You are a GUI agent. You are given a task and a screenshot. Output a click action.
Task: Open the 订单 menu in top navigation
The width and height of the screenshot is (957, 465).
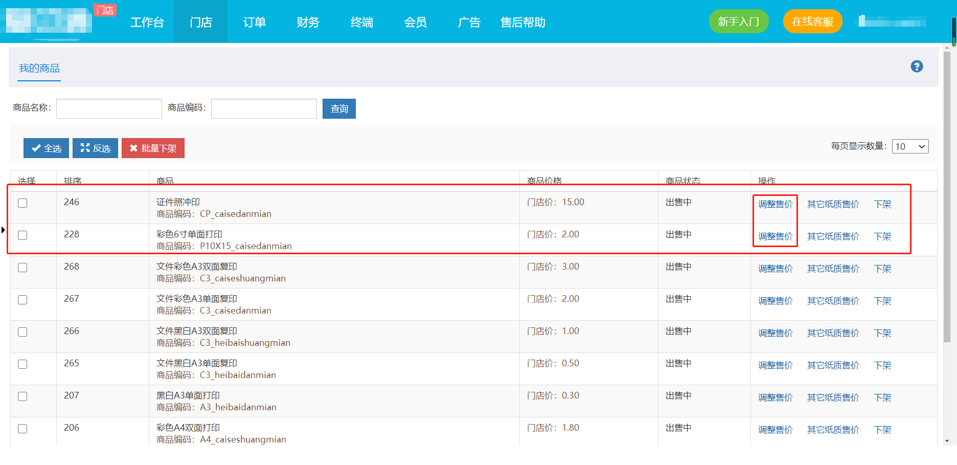click(x=254, y=23)
